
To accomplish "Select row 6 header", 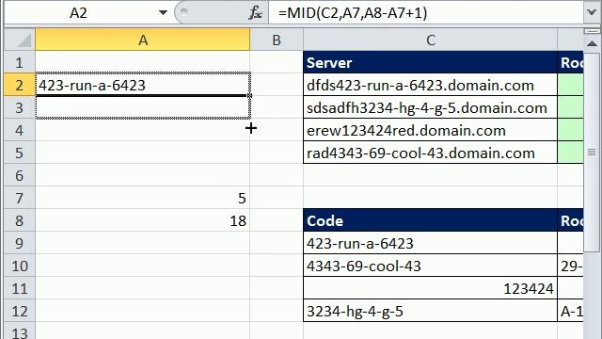I will [19, 176].
